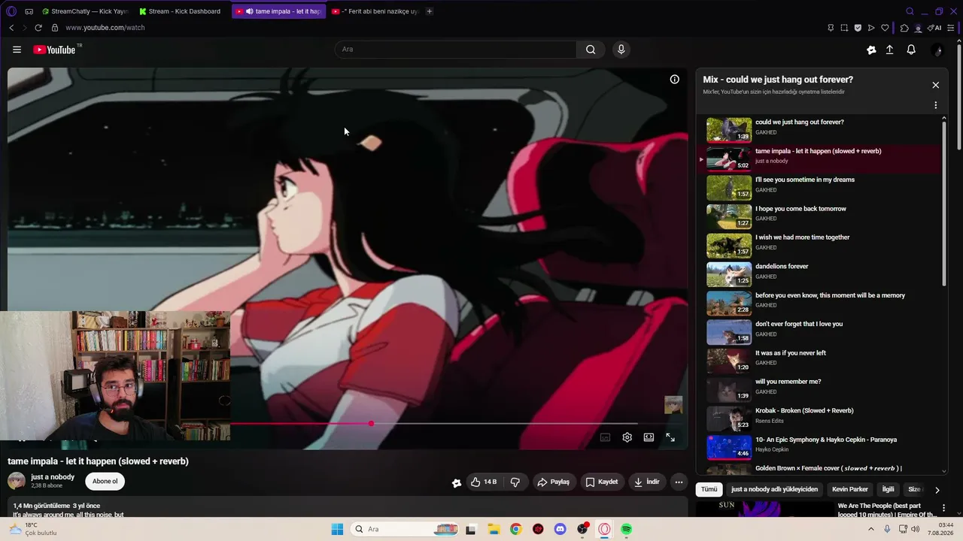Click the YouTube search magnifier button
Image resolution: width=963 pixels, height=541 pixels.
click(x=591, y=50)
